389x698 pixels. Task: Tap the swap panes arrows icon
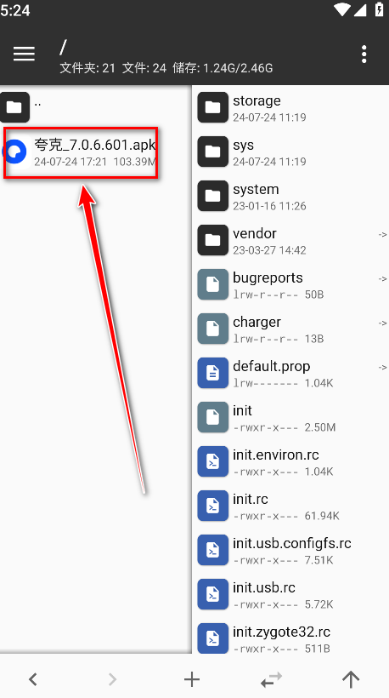pos(271,679)
